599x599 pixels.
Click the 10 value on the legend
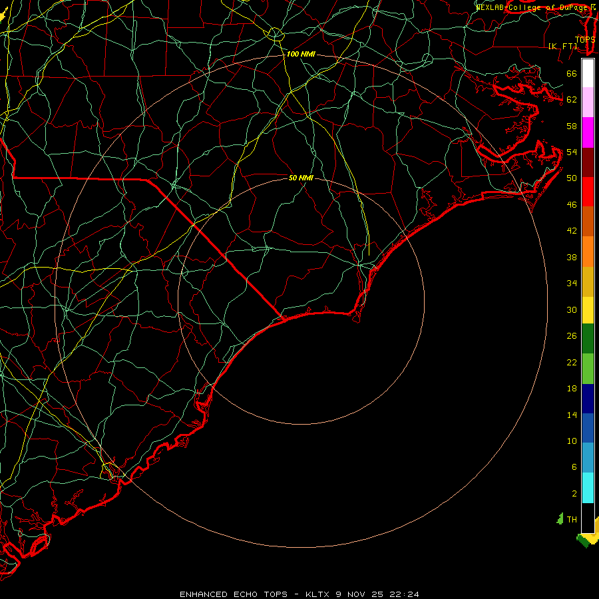point(572,441)
